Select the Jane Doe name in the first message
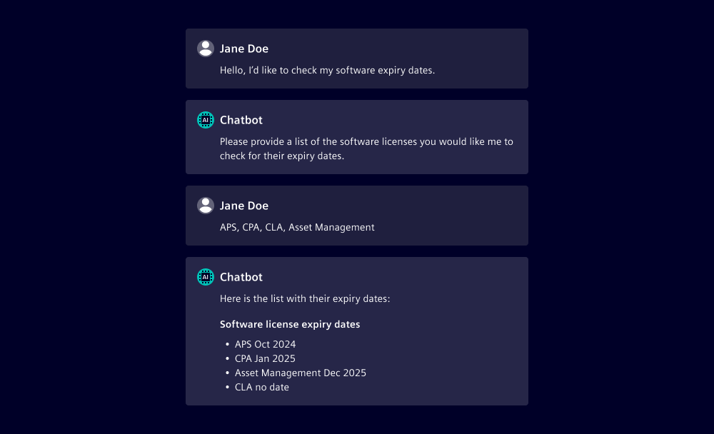This screenshot has width=714, height=434. click(x=244, y=49)
